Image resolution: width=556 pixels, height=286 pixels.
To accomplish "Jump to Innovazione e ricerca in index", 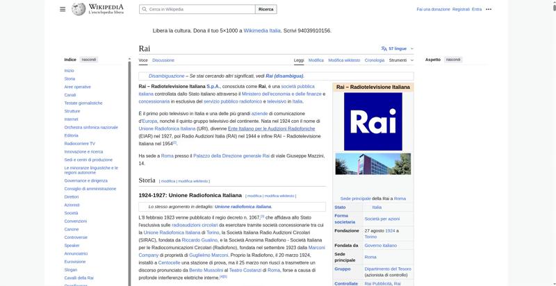I will coord(83,152).
